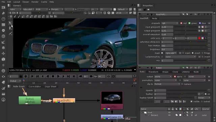Open the Transform nodes move icon

coord(3,54)
